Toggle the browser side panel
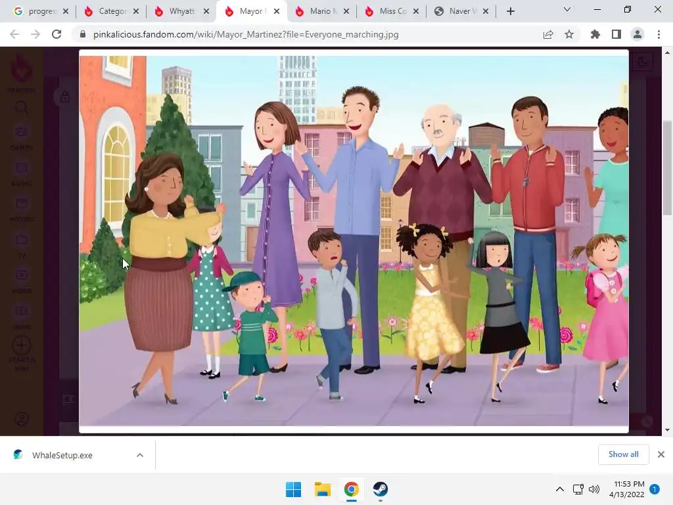This screenshot has height=505, width=673. 616,34
